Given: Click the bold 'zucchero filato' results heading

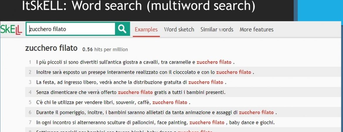Looking at the screenshot, I should (x=51, y=48).
